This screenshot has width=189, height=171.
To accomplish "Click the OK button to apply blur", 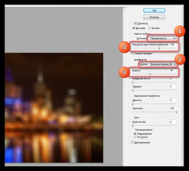I will (154, 11).
